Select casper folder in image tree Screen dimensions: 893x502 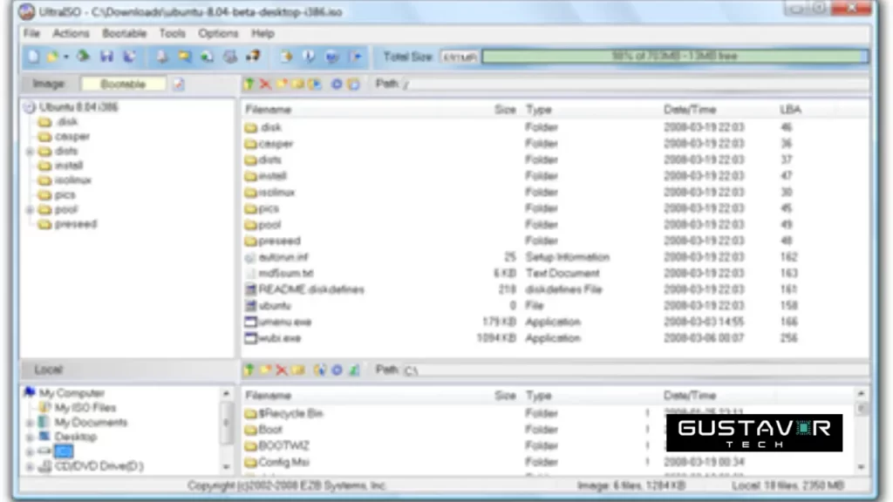click(x=72, y=137)
